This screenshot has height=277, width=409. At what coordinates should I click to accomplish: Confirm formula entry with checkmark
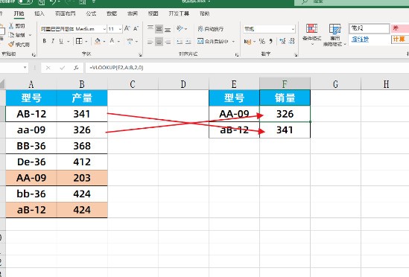[62, 68]
